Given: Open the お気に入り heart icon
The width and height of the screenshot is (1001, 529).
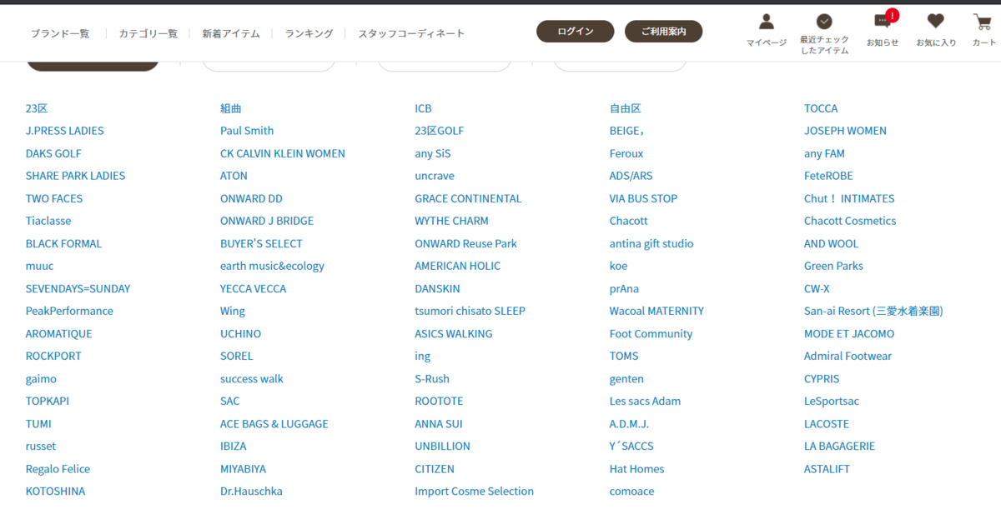Looking at the screenshot, I should click(x=936, y=22).
